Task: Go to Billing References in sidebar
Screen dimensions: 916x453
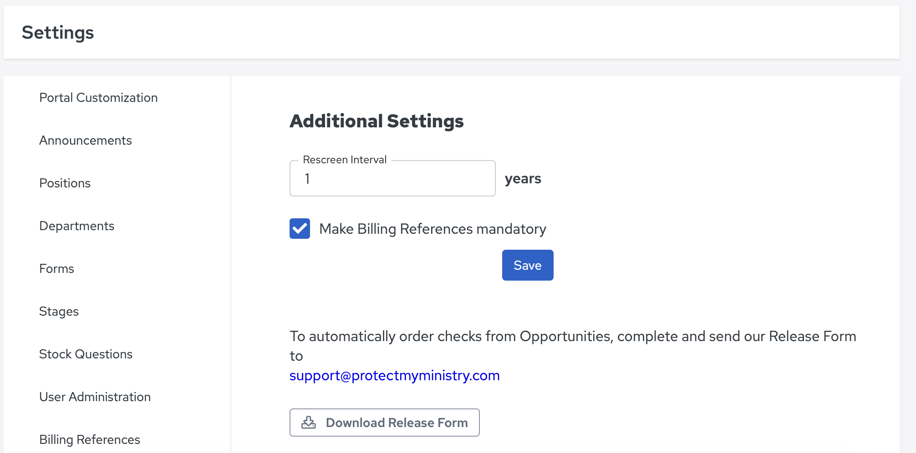Action: coord(90,440)
